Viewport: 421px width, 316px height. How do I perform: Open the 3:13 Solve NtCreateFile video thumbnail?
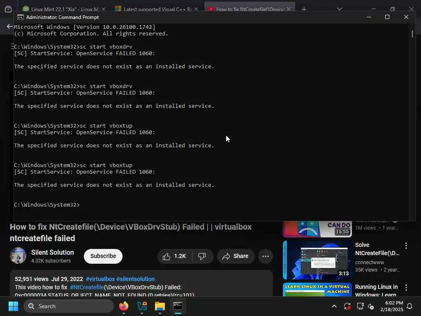coord(317,260)
